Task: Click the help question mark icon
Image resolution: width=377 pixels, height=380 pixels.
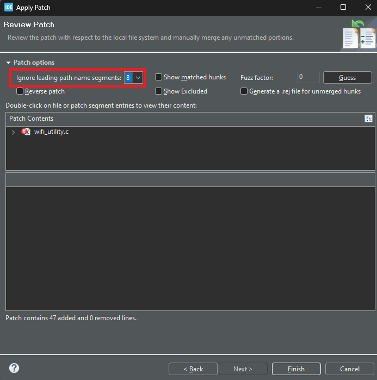Action: click(14, 368)
